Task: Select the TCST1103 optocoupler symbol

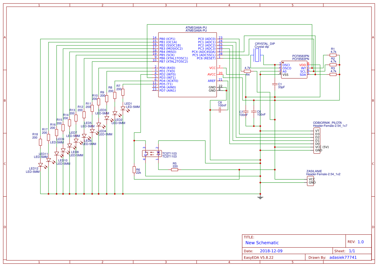Action: pos(152,154)
